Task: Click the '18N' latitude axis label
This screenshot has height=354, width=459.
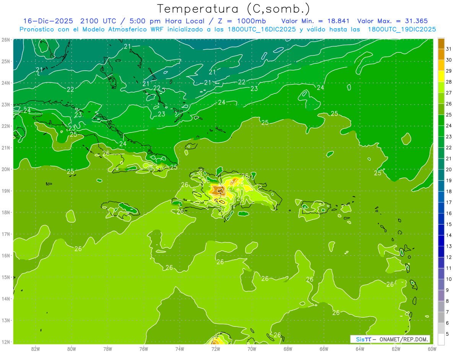Action: [6, 212]
